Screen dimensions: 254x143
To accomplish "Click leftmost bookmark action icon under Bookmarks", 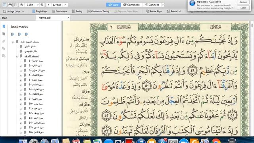I will (x=12, y=34).
